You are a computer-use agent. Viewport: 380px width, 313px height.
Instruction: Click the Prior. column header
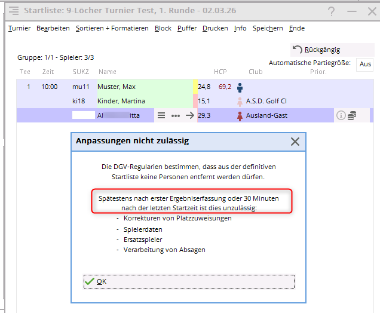318,72
